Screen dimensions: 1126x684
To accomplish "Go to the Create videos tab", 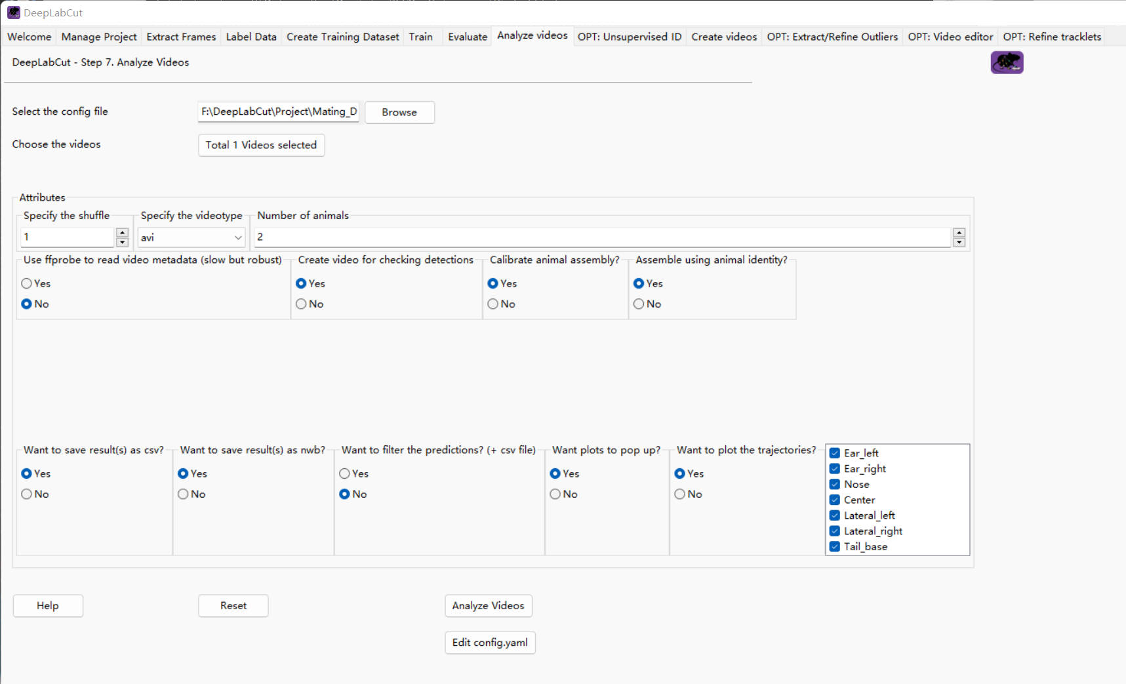I will coord(724,37).
